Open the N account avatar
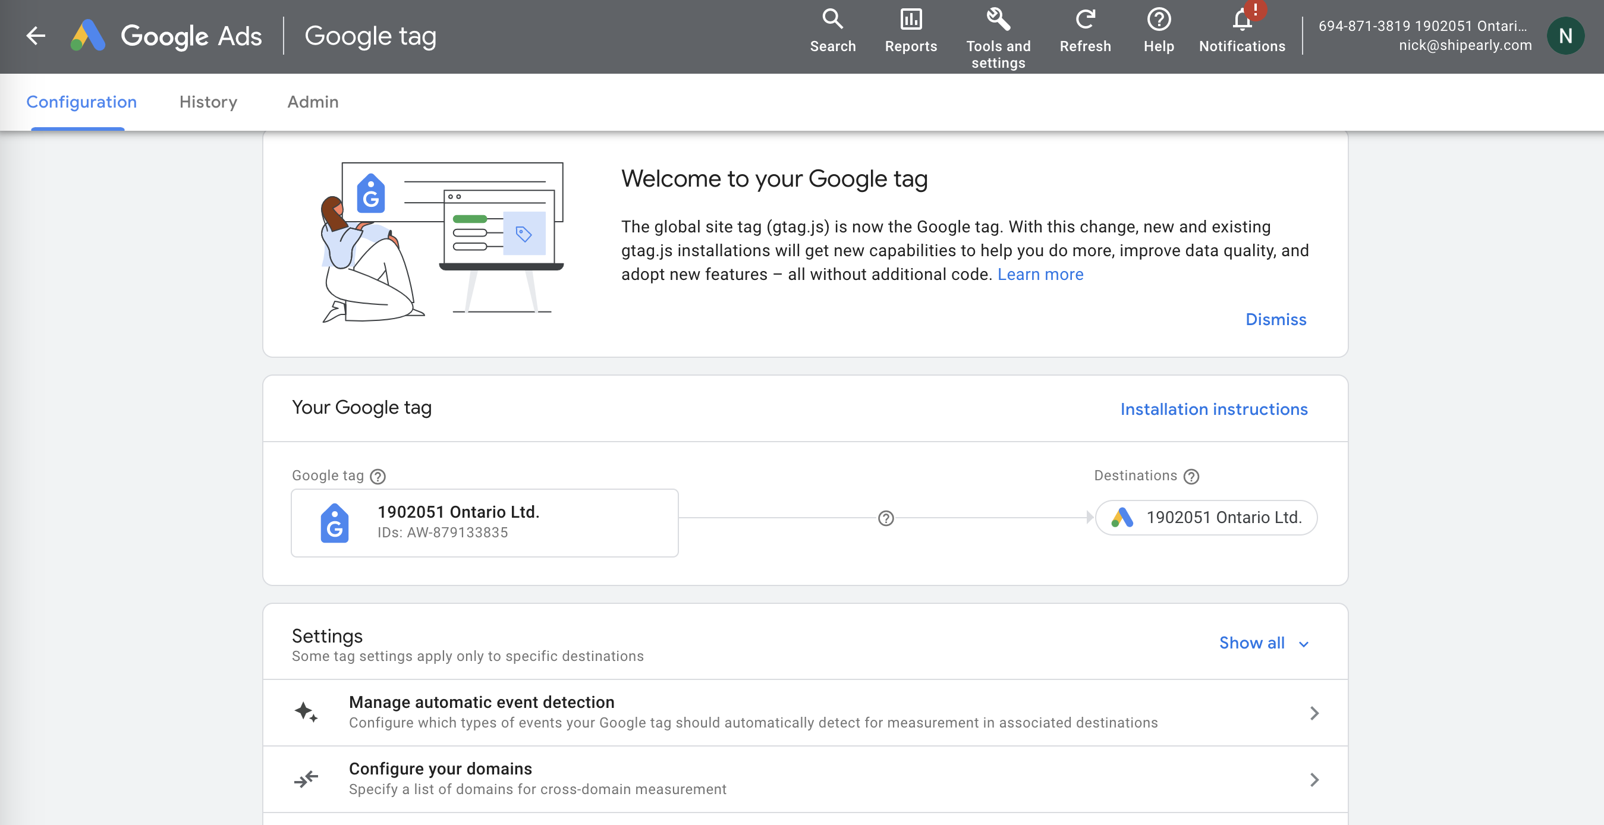Image resolution: width=1604 pixels, height=825 pixels. tap(1565, 36)
